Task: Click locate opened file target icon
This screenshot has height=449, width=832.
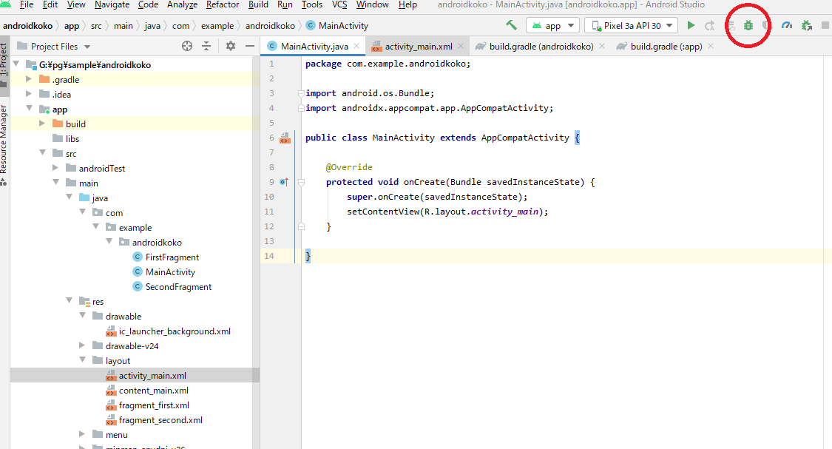Action: coord(187,46)
